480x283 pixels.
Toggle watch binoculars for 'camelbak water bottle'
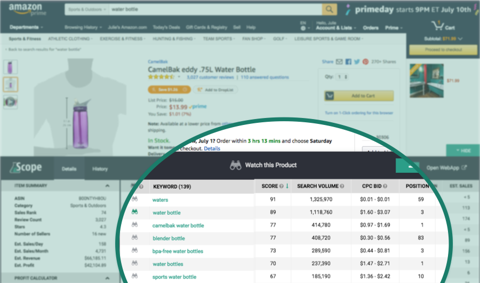pos(135,225)
